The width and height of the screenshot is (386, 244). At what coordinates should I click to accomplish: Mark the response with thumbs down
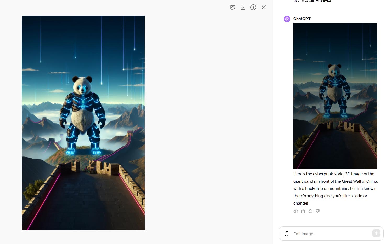(318, 211)
